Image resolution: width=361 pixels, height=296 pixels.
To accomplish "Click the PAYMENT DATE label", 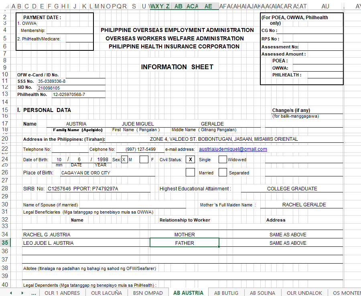I will pyautogui.click(x=42, y=18).
